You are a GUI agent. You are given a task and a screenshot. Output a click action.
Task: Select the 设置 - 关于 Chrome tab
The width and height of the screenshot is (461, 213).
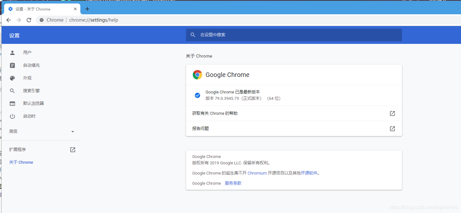pos(42,9)
